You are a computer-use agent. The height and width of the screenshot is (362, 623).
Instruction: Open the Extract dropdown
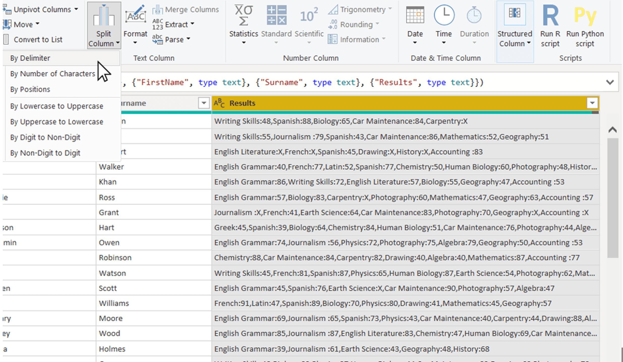pos(176,24)
